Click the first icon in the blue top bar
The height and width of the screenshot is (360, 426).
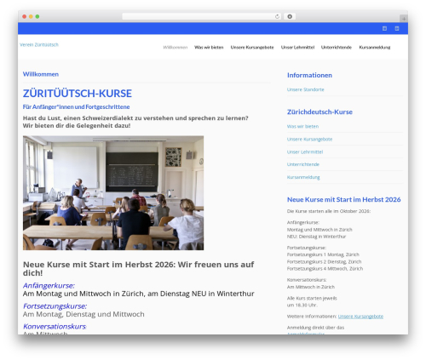(x=384, y=28)
